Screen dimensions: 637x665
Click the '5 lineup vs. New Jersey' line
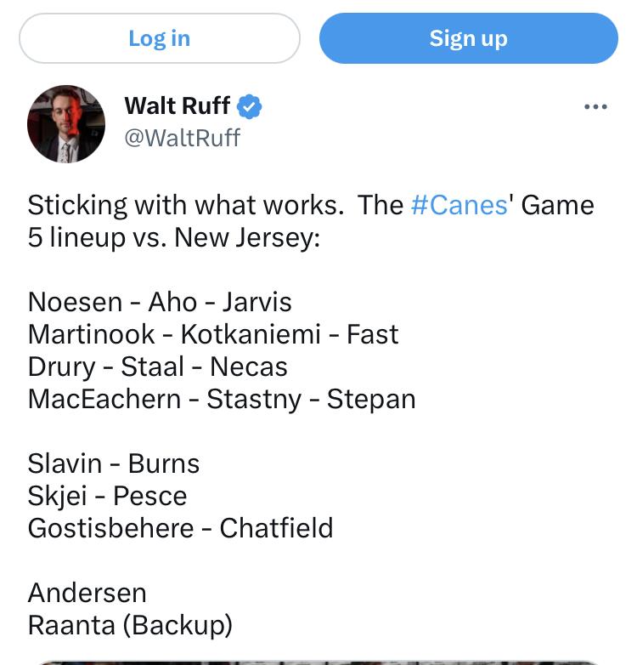tap(173, 237)
